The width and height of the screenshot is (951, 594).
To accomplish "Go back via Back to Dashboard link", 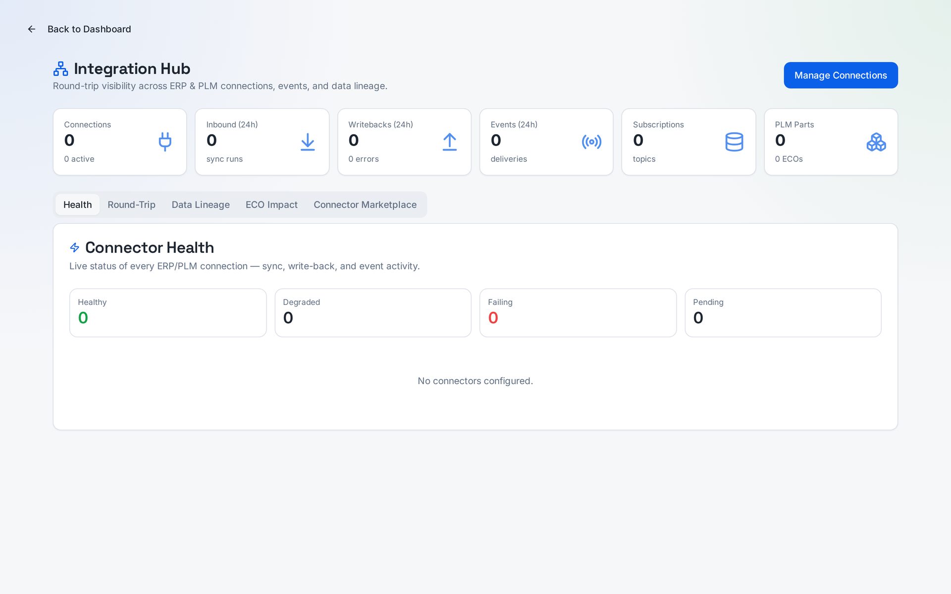I will [x=89, y=29].
